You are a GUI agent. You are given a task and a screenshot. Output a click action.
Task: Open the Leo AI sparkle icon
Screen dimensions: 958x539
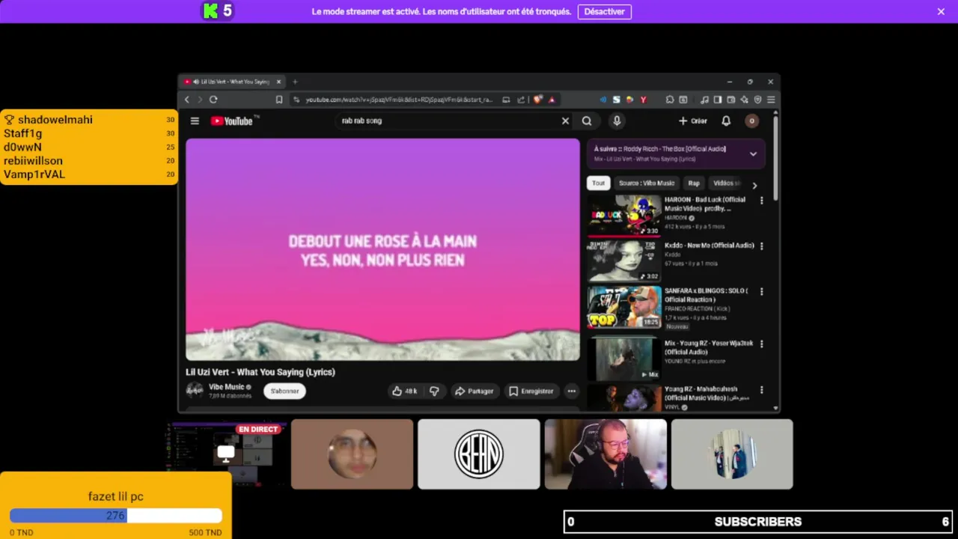tap(744, 100)
